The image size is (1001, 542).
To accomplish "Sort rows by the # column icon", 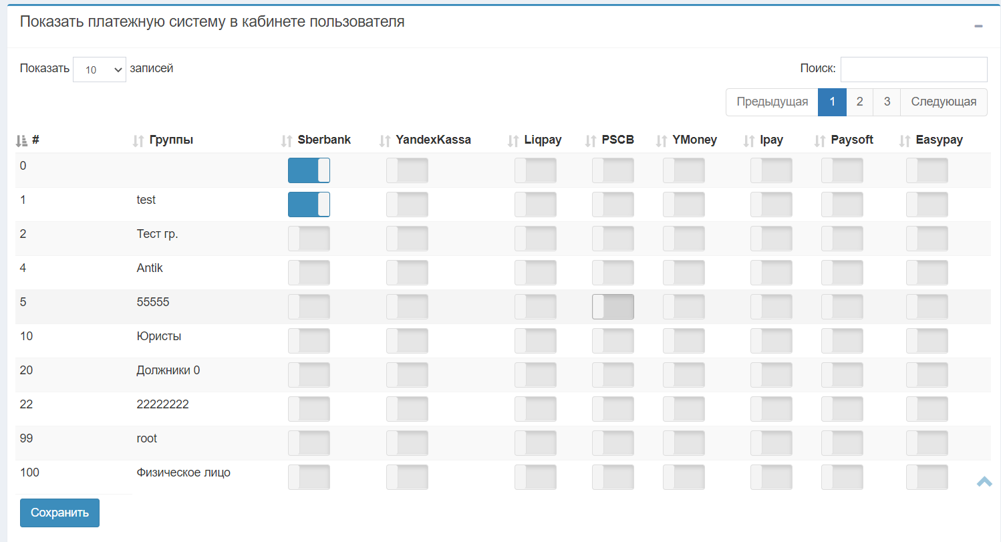I will pos(21,140).
